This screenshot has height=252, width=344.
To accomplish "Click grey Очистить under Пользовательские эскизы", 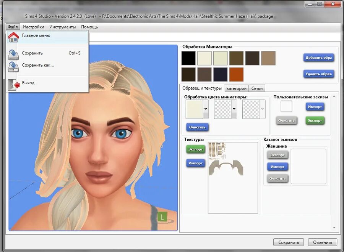I will point(286,121).
